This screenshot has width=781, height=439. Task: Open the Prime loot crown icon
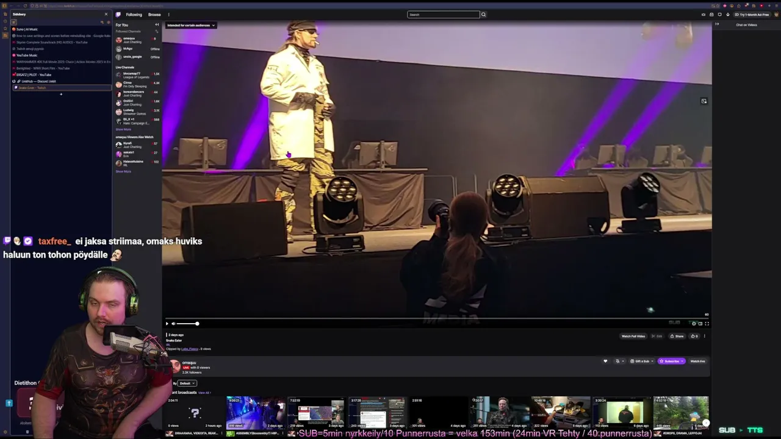click(x=704, y=15)
